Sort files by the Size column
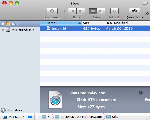 coord(93,23)
